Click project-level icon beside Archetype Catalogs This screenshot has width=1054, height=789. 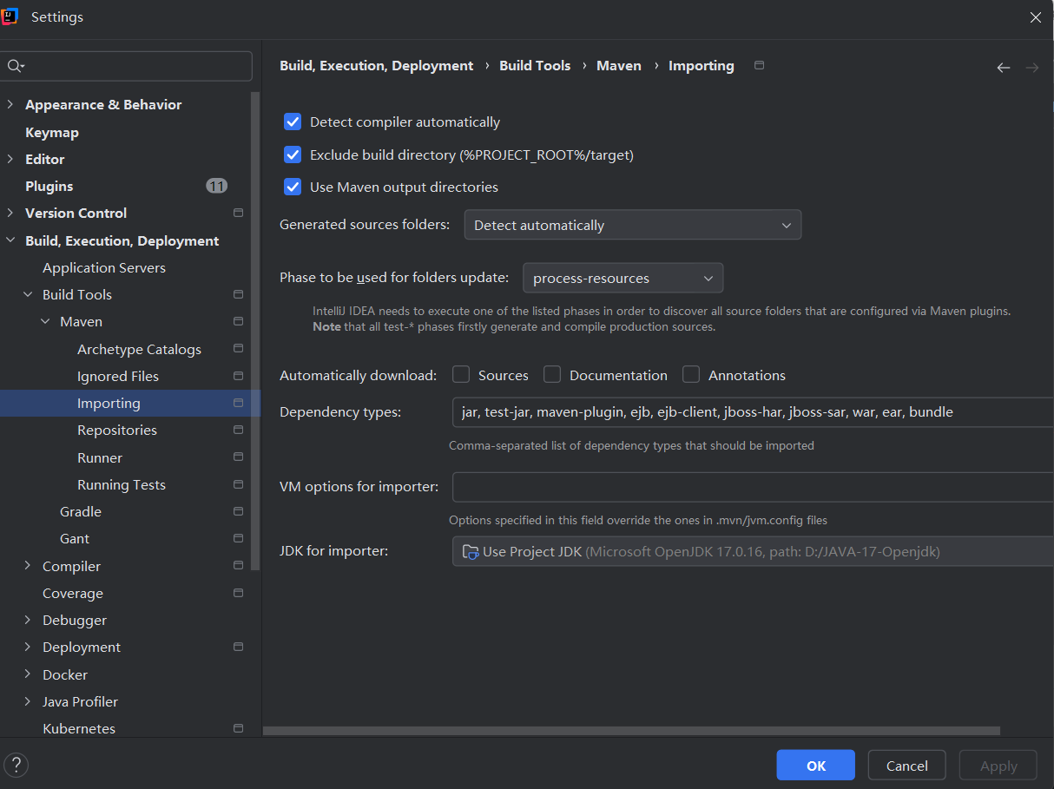(238, 349)
